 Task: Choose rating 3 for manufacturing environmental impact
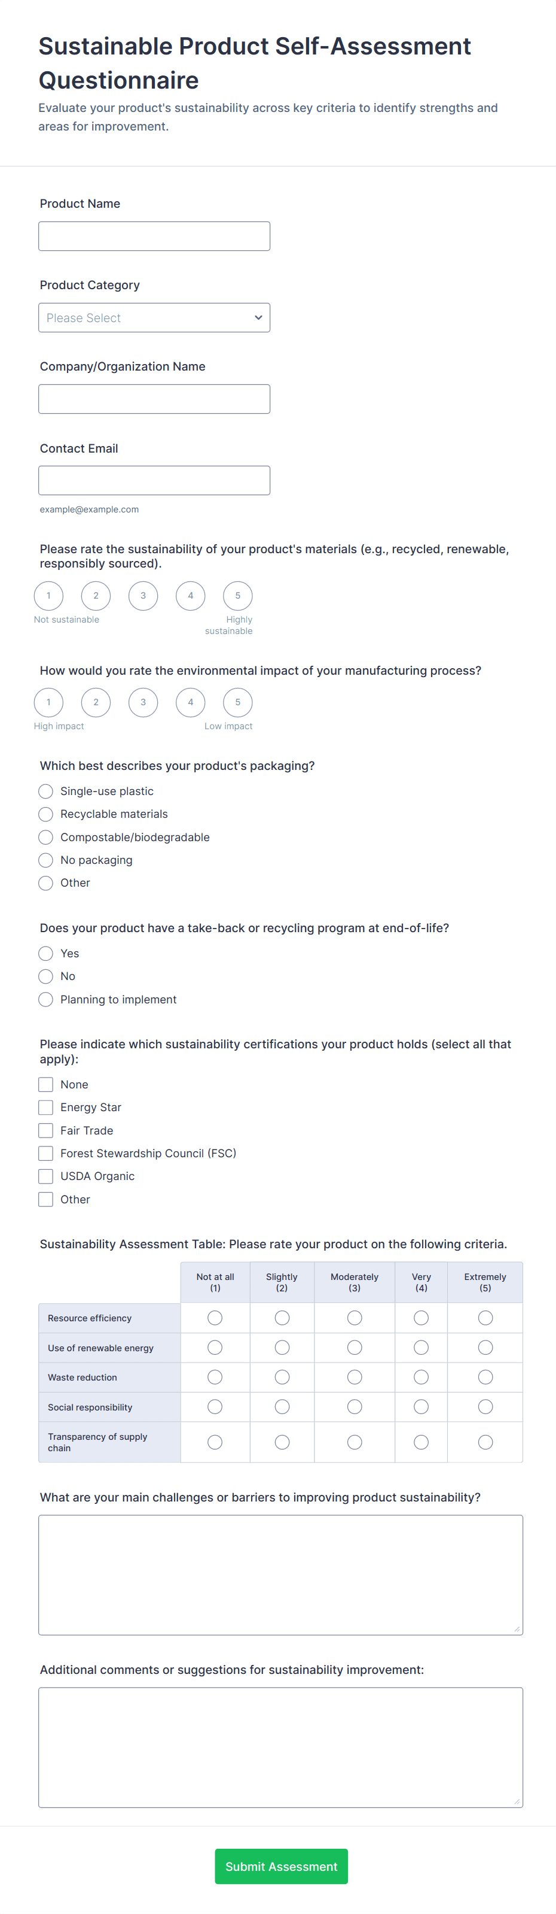click(x=143, y=702)
